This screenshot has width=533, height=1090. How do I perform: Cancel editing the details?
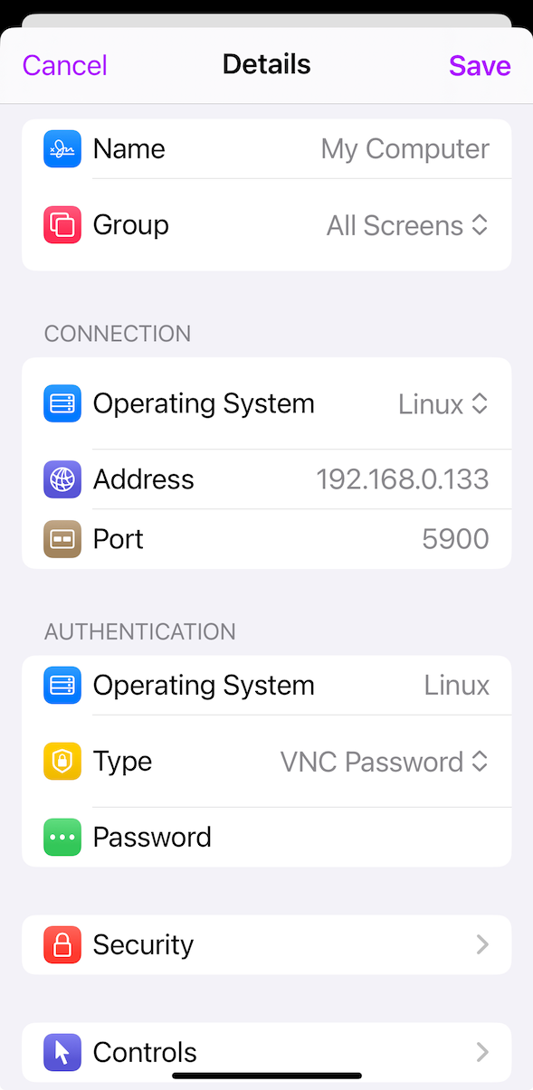65,65
